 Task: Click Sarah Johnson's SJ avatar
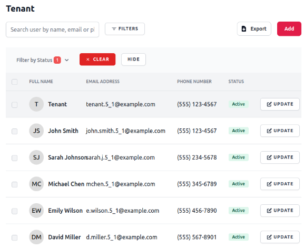(36, 157)
